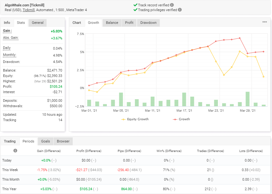This screenshot has height=194, width=272.
Task: Click the info icon next to Trading privileges verified
Action: [180, 10]
